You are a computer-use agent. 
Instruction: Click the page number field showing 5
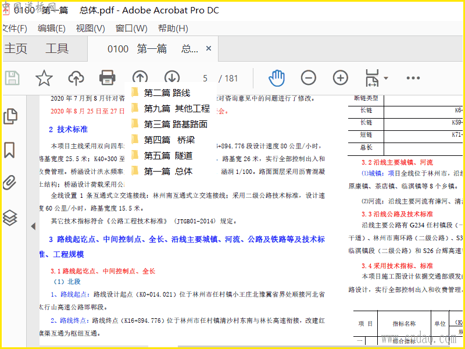pos(205,79)
